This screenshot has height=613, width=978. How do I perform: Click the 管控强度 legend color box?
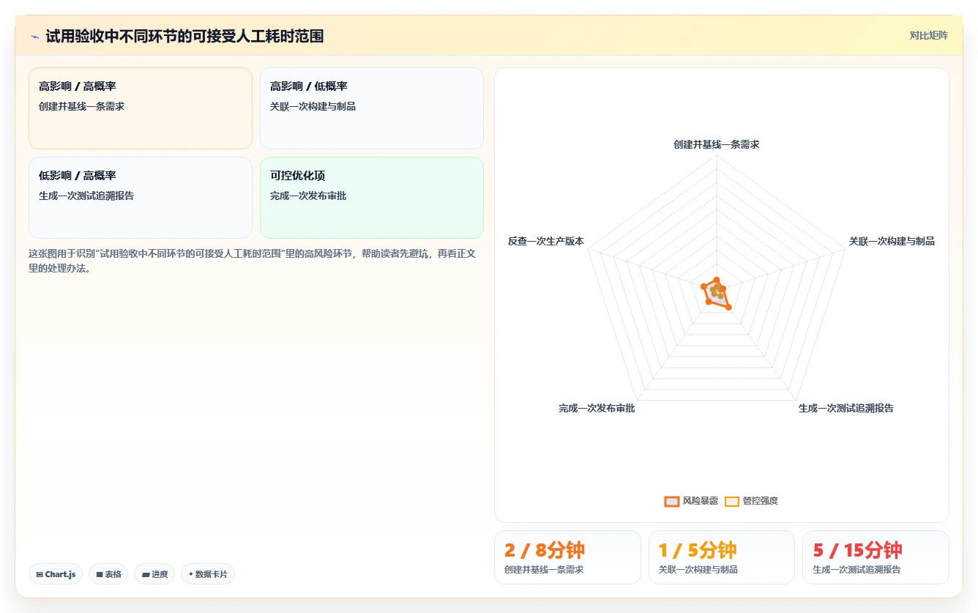[731, 502]
